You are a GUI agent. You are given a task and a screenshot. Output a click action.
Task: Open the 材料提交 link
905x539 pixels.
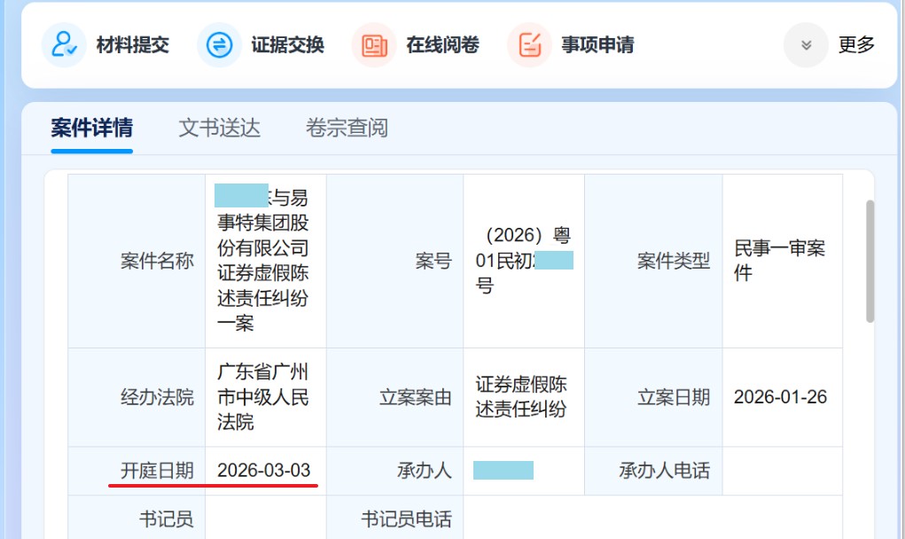click(x=133, y=44)
